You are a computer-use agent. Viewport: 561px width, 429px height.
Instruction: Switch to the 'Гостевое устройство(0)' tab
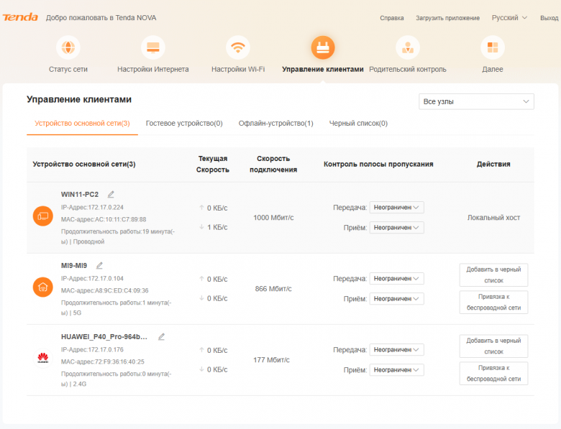184,124
